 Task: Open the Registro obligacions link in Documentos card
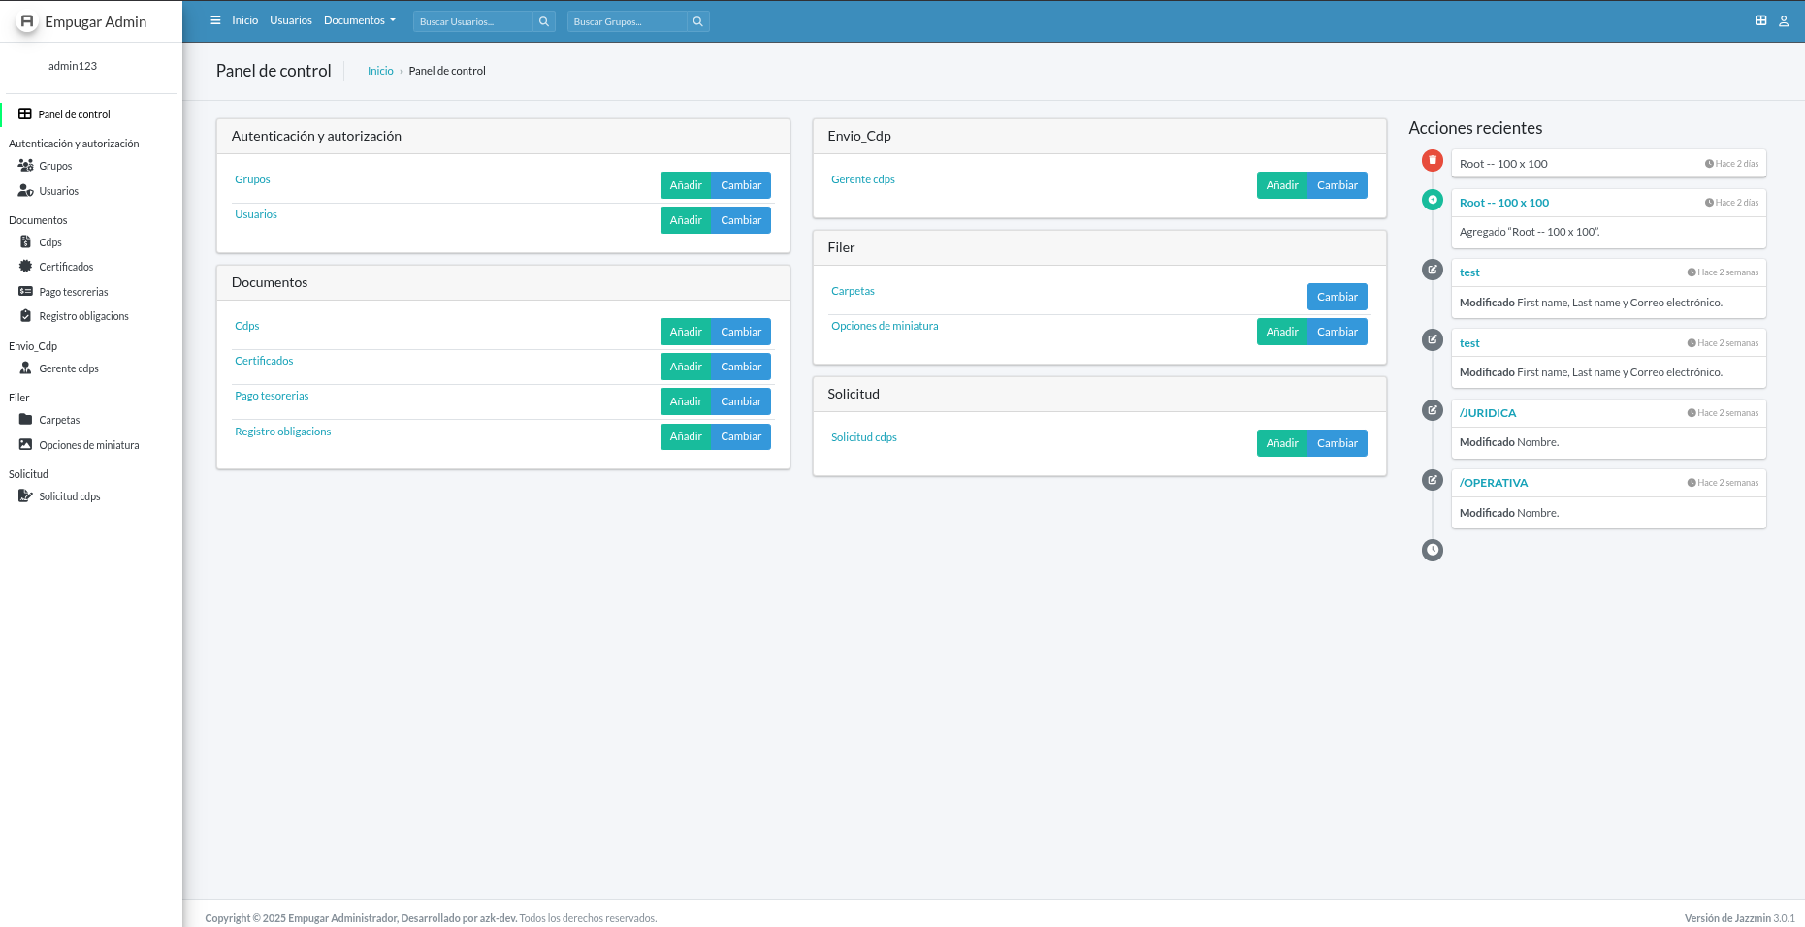pyautogui.click(x=282, y=432)
